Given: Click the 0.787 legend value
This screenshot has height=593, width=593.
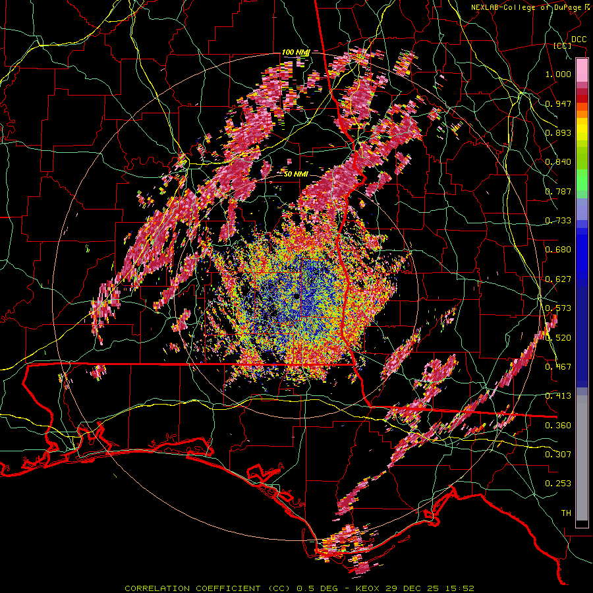Looking at the screenshot, I should point(558,191).
